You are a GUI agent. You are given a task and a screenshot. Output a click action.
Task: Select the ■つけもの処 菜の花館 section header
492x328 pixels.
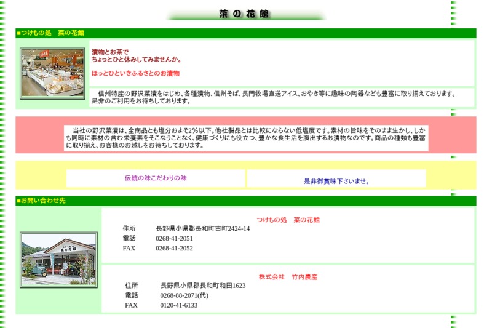point(50,33)
